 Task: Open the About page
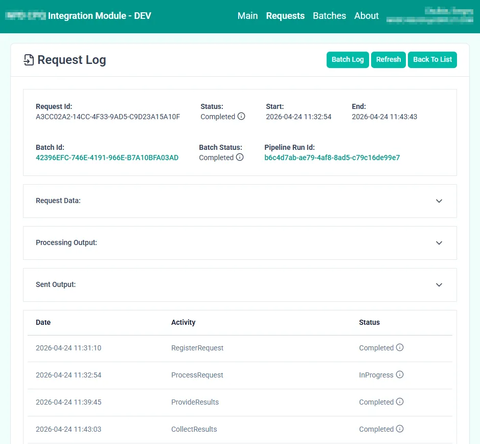(x=366, y=16)
